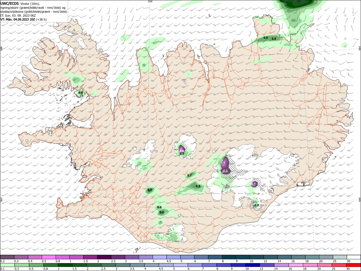Image resolution: width=361 pixels, height=271 pixels.
Task: Pick the bright red 30 swatch in lower scale
Action: (353, 265)
